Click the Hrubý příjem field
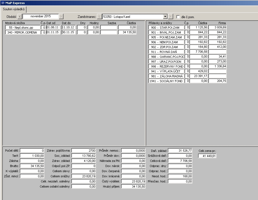Viewport: 258px width, 200px height. (133, 186)
